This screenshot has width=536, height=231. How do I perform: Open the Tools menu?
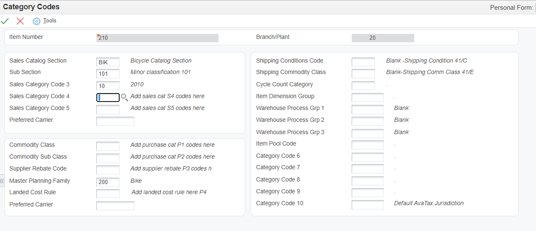point(49,21)
